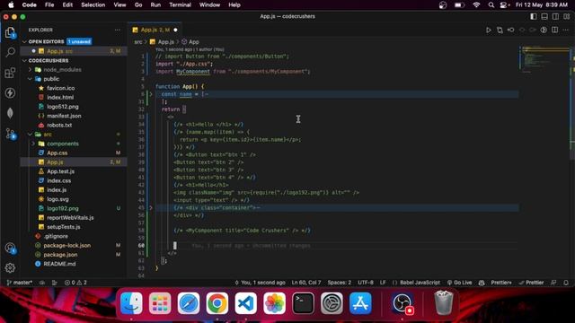Image resolution: width=575 pixels, height=323 pixels.
Task: Open index.html in the explorer
Action: point(60,98)
